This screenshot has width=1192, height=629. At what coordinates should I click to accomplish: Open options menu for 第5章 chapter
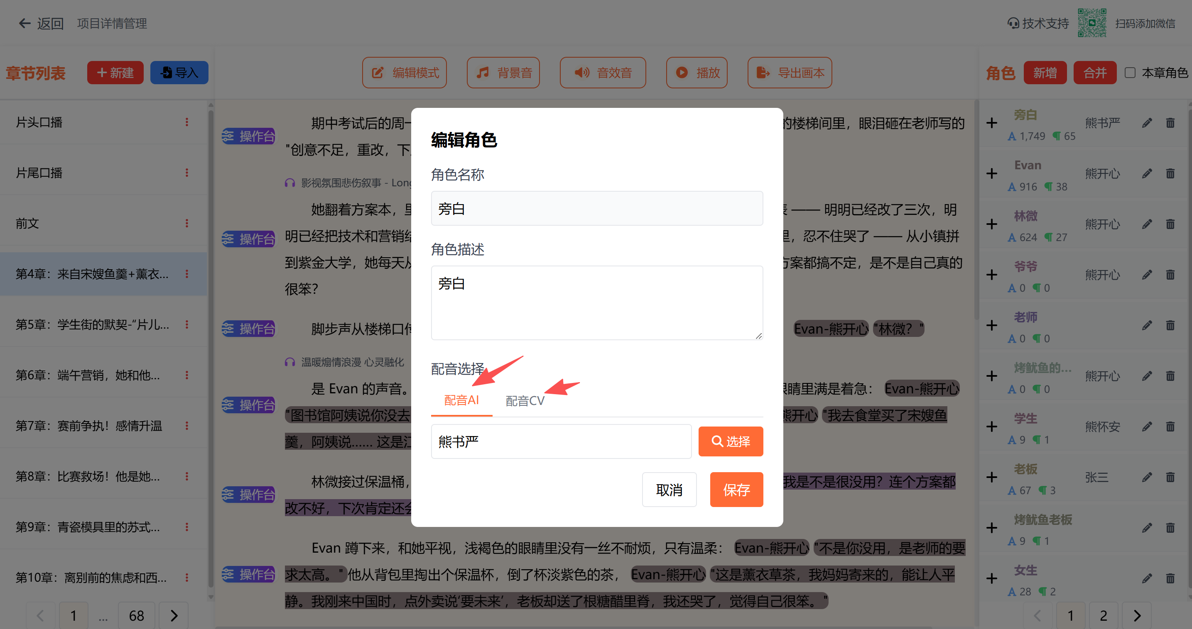(187, 324)
